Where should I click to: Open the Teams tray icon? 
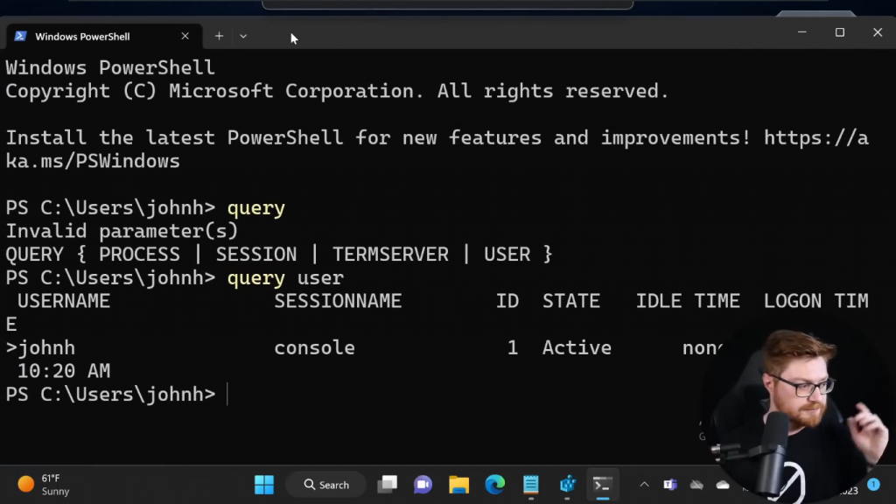[669, 485]
